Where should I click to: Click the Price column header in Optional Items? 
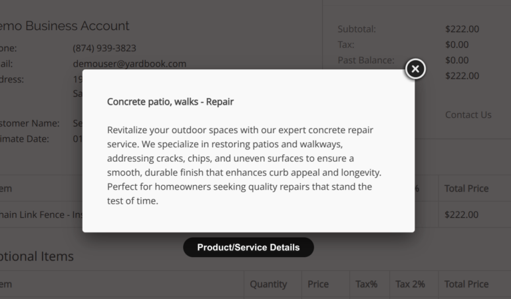[318, 284]
